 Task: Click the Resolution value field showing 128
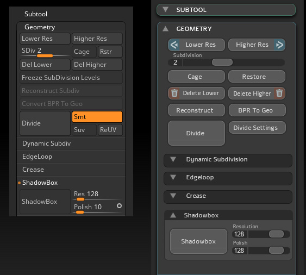tap(239, 234)
